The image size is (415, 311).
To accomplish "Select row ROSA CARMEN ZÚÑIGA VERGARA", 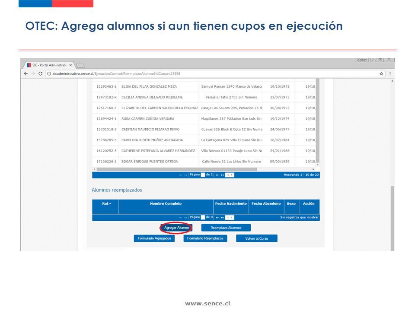I will pyautogui.click(x=204, y=119).
